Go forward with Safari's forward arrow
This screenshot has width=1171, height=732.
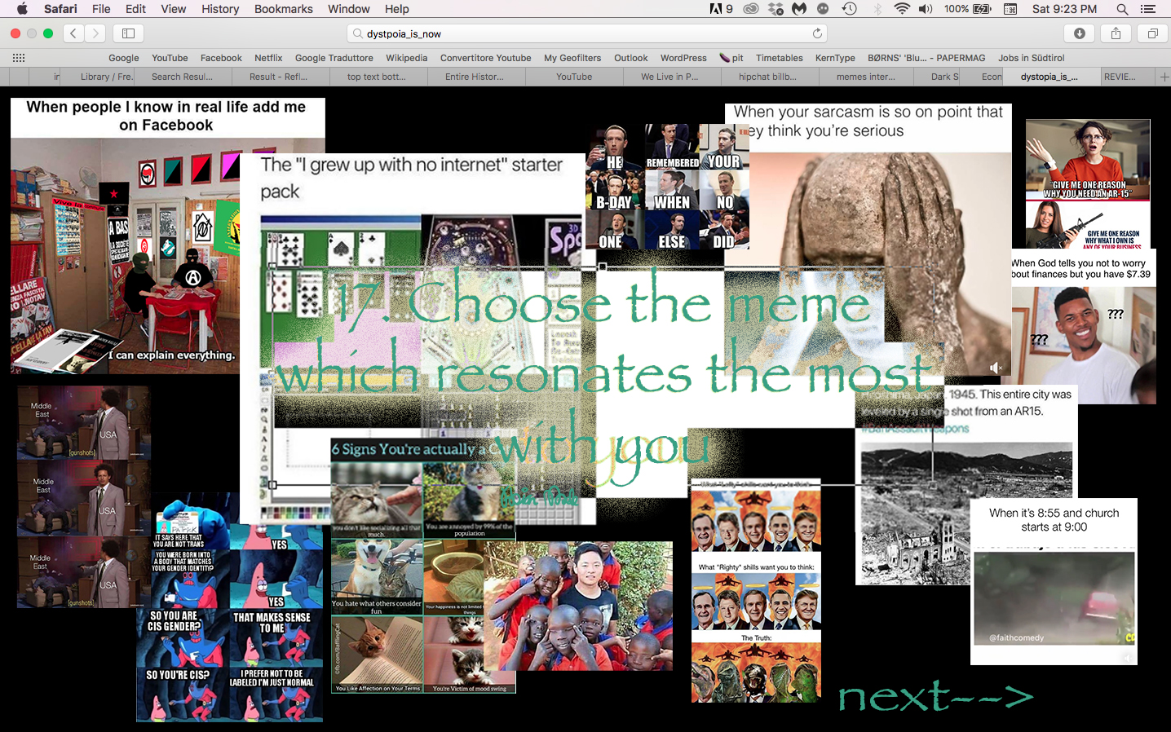tap(95, 33)
